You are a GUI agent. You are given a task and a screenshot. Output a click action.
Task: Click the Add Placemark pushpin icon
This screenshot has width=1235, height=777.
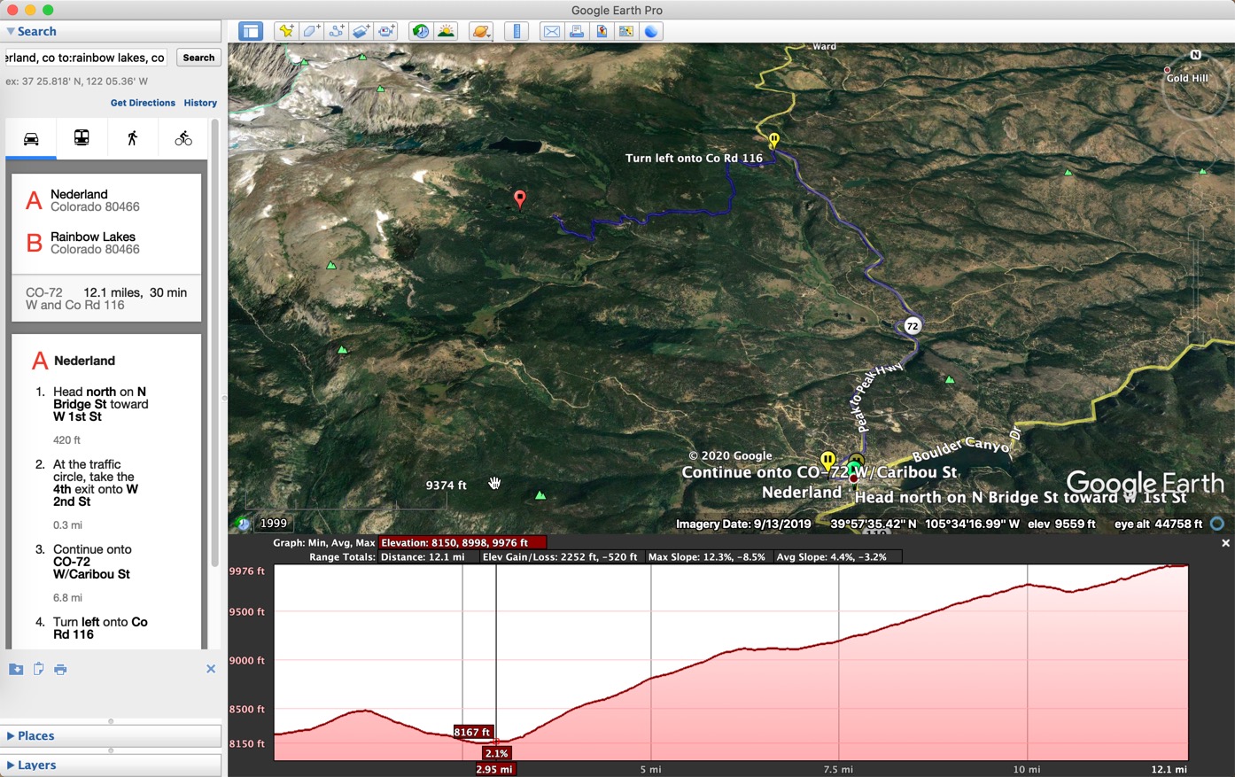286,31
